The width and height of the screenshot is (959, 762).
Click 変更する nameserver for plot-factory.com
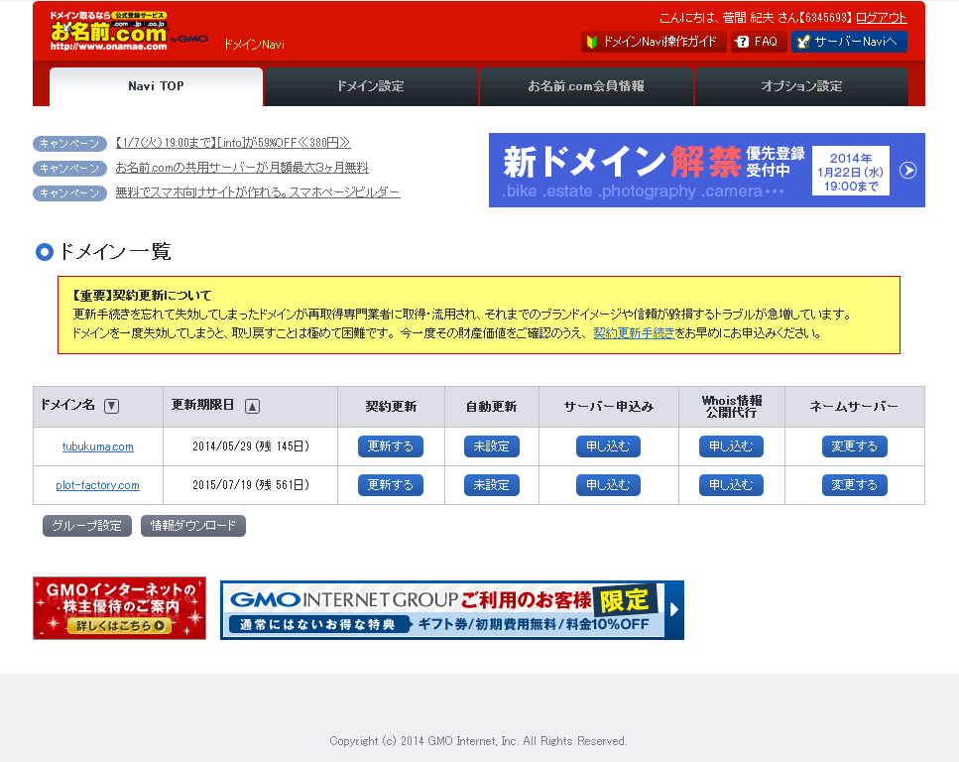click(x=855, y=485)
